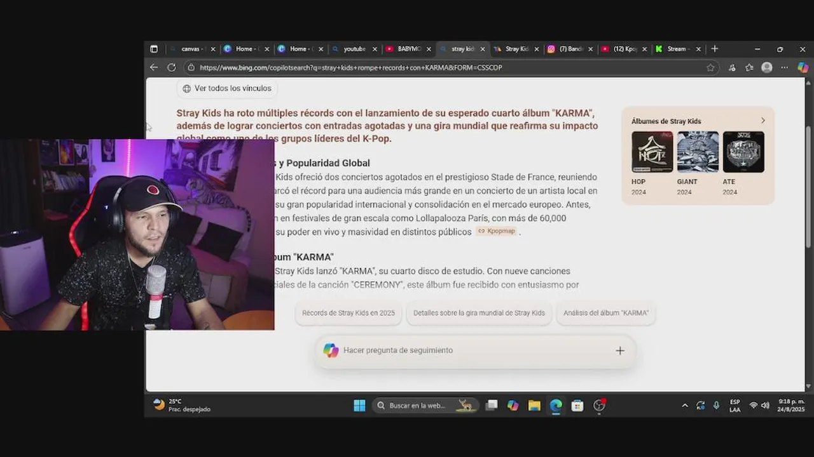Open Edge settings and more menu
Image resolution: width=814 pixels, height=457 pixels.
click(x=784, y=67)
